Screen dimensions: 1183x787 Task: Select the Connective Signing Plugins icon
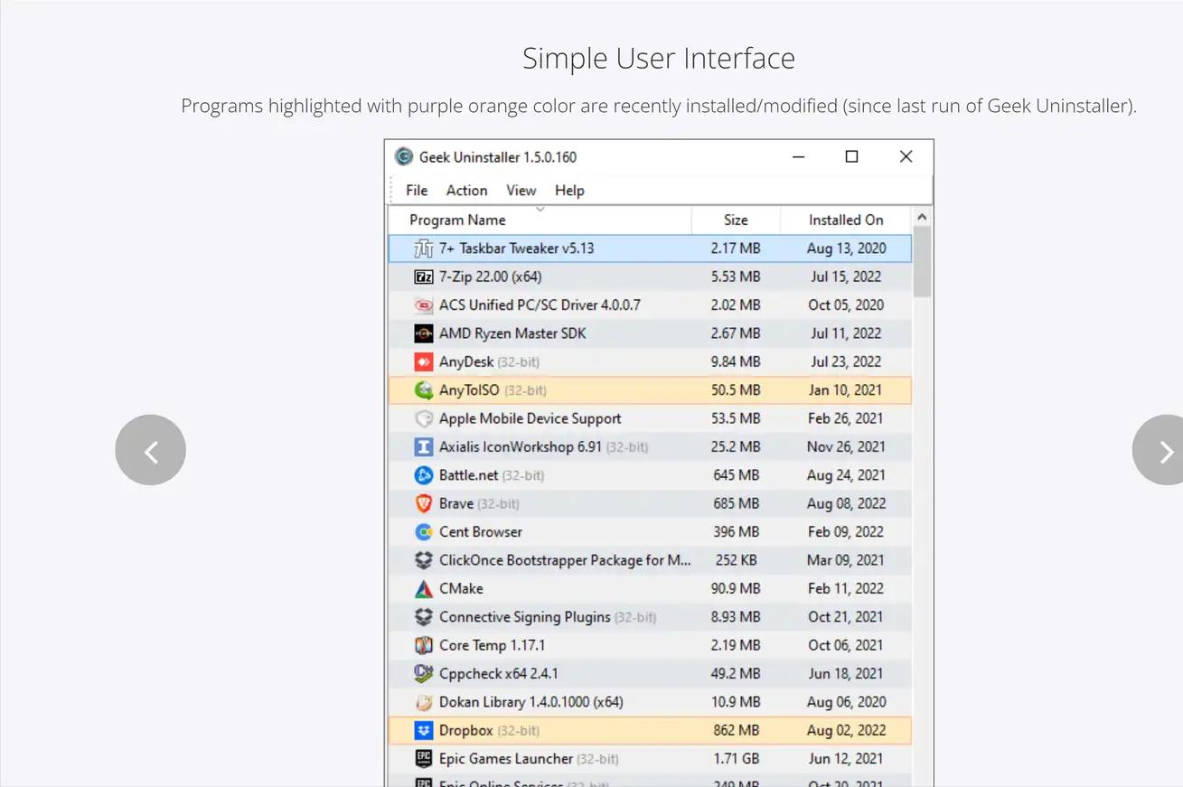point(423,617)
